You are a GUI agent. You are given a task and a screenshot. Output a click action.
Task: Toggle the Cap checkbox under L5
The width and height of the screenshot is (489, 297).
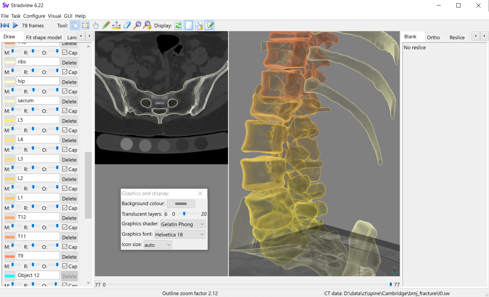point(65,130)
